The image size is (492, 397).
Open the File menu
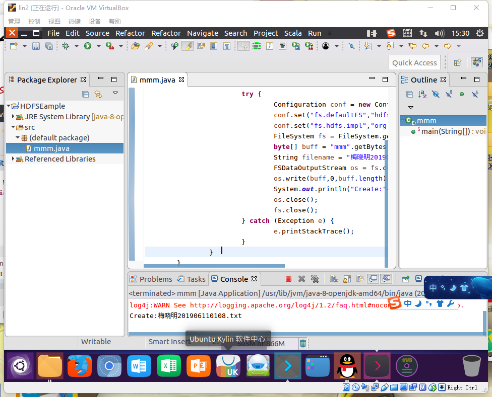click(53, 33)
